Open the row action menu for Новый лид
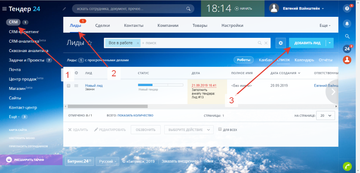This screenshot has height=173, width=360. coord(76,86)
